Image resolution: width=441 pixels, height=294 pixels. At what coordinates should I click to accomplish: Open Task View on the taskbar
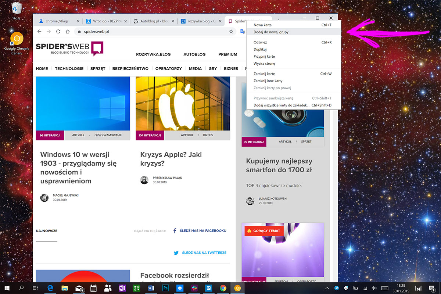tap(35, 288)
